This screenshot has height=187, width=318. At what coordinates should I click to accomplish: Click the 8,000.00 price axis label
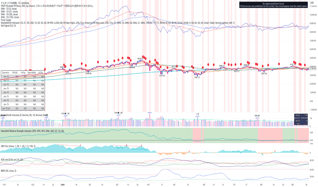[x=313, y=32]
